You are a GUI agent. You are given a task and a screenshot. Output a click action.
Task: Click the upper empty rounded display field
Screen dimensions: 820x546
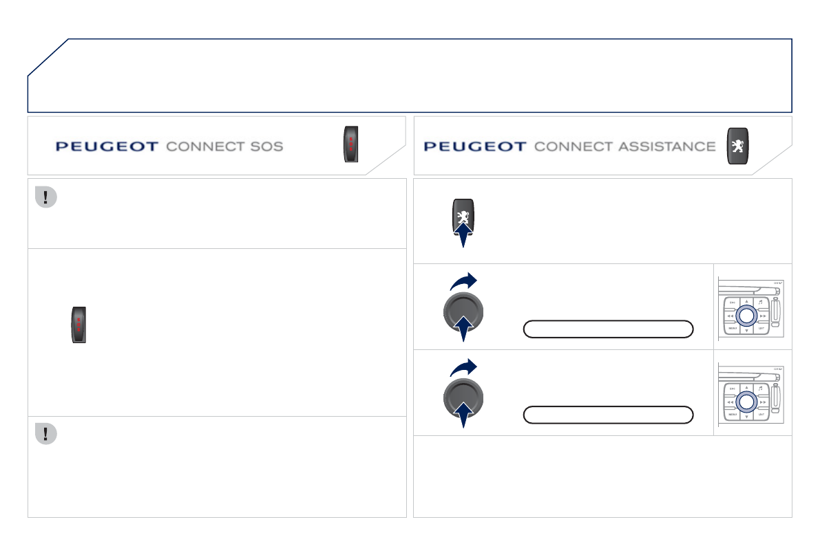click(607, 329)
